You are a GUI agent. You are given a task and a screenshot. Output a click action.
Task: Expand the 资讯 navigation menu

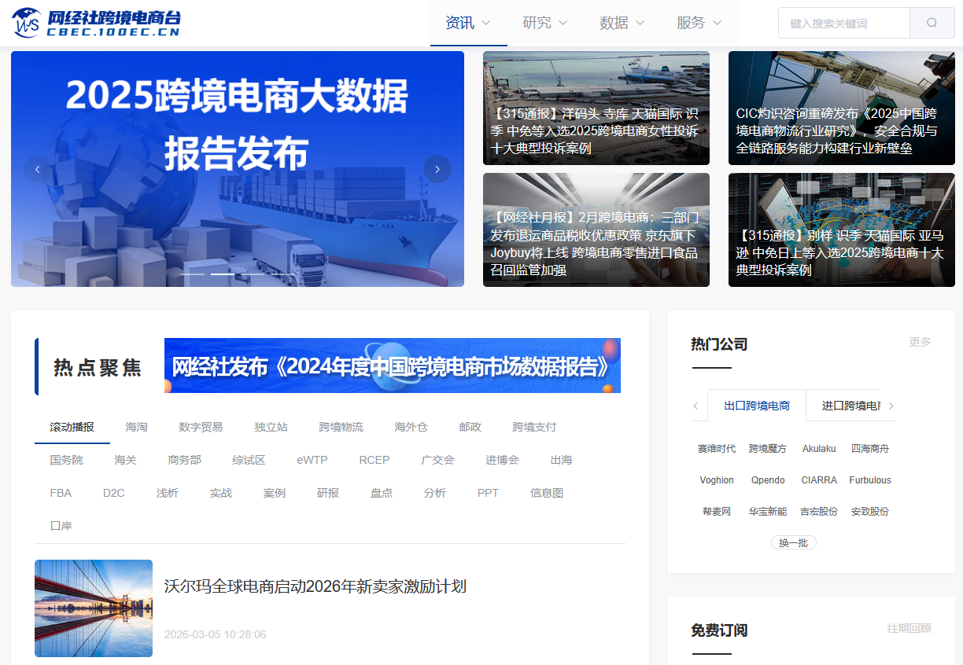[x=468, y=23]
